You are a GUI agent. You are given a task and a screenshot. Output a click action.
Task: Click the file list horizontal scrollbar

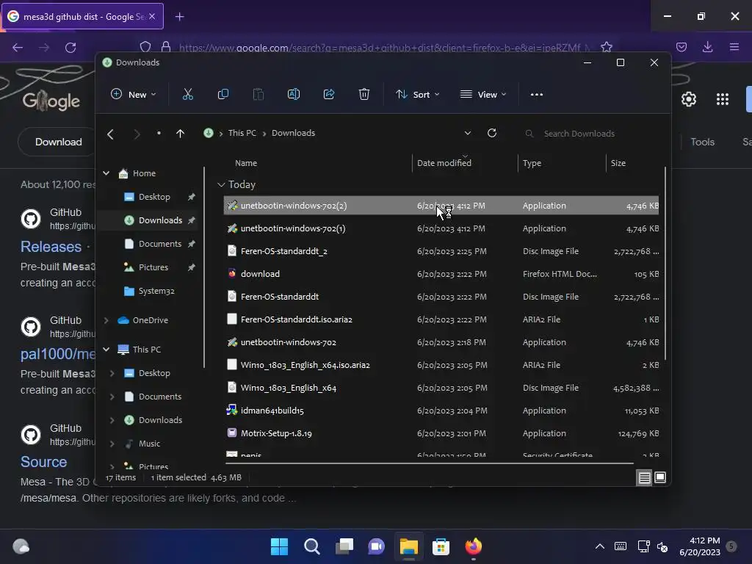tap(429, 463)
